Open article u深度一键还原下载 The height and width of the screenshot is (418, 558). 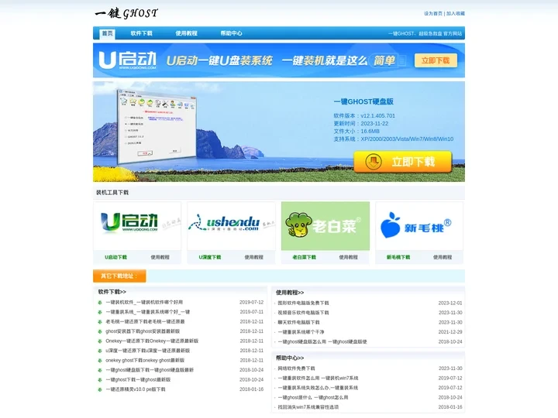click(148, 351)
